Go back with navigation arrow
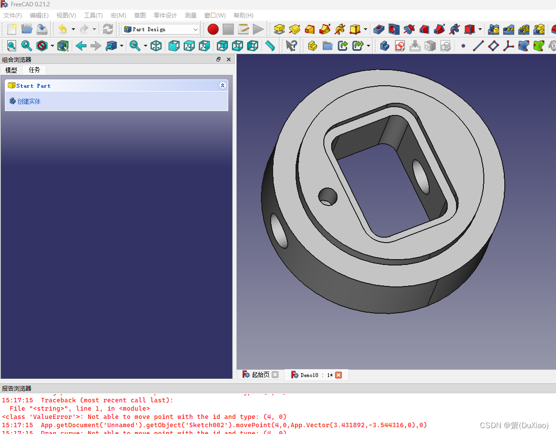 pos(81,46)
